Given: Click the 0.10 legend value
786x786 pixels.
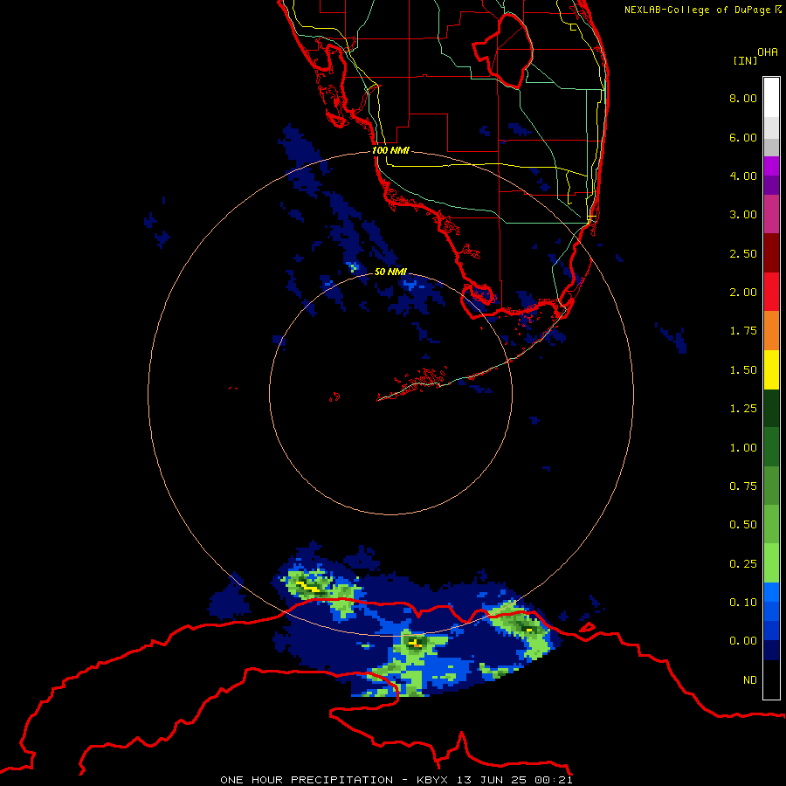Looking at the screenshot, I should [743, 603].
